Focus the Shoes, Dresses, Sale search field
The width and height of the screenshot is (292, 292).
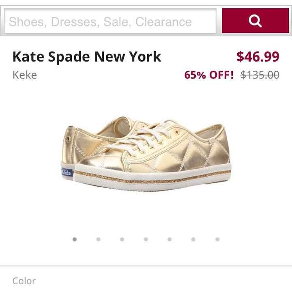tap(110, 21)
